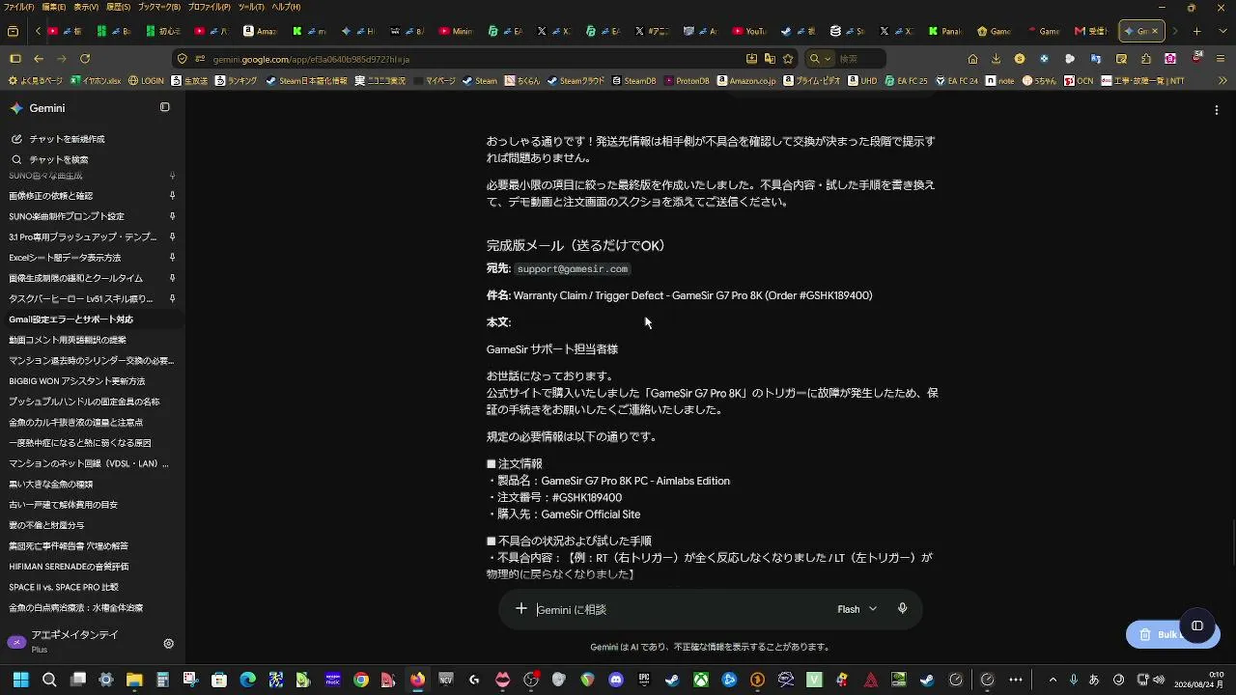Open Windows Start menu

20,680
